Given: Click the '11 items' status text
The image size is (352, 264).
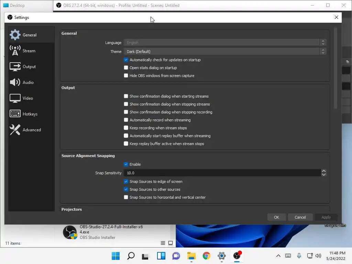Looking at the screenshot, I should click(13, 243).
